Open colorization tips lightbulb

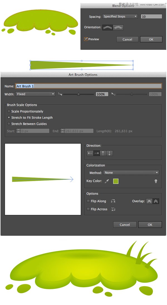pyautogui.click(x=156, y=181)
